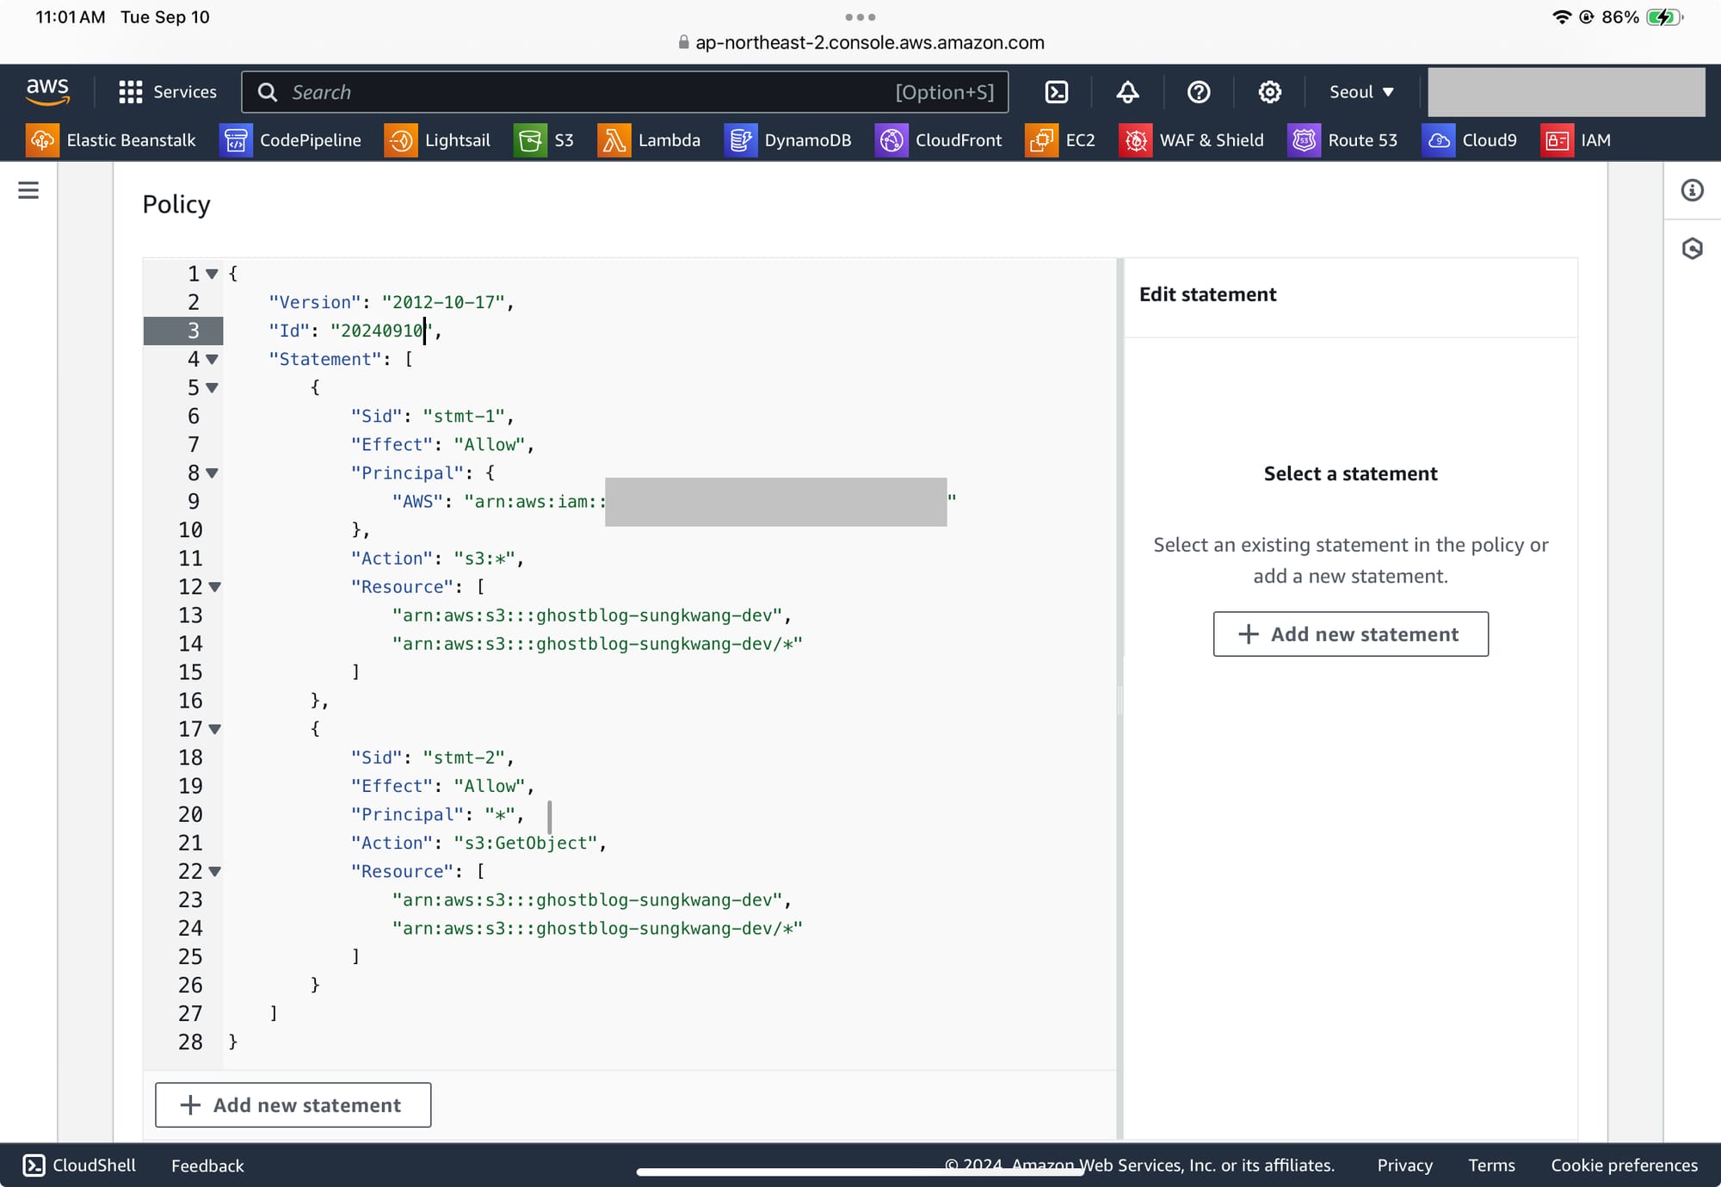Image resolution: width=1721 pixels, height=1187 pixels.
Task: Click Add new statement below the editor
Action: [293, 1105]
